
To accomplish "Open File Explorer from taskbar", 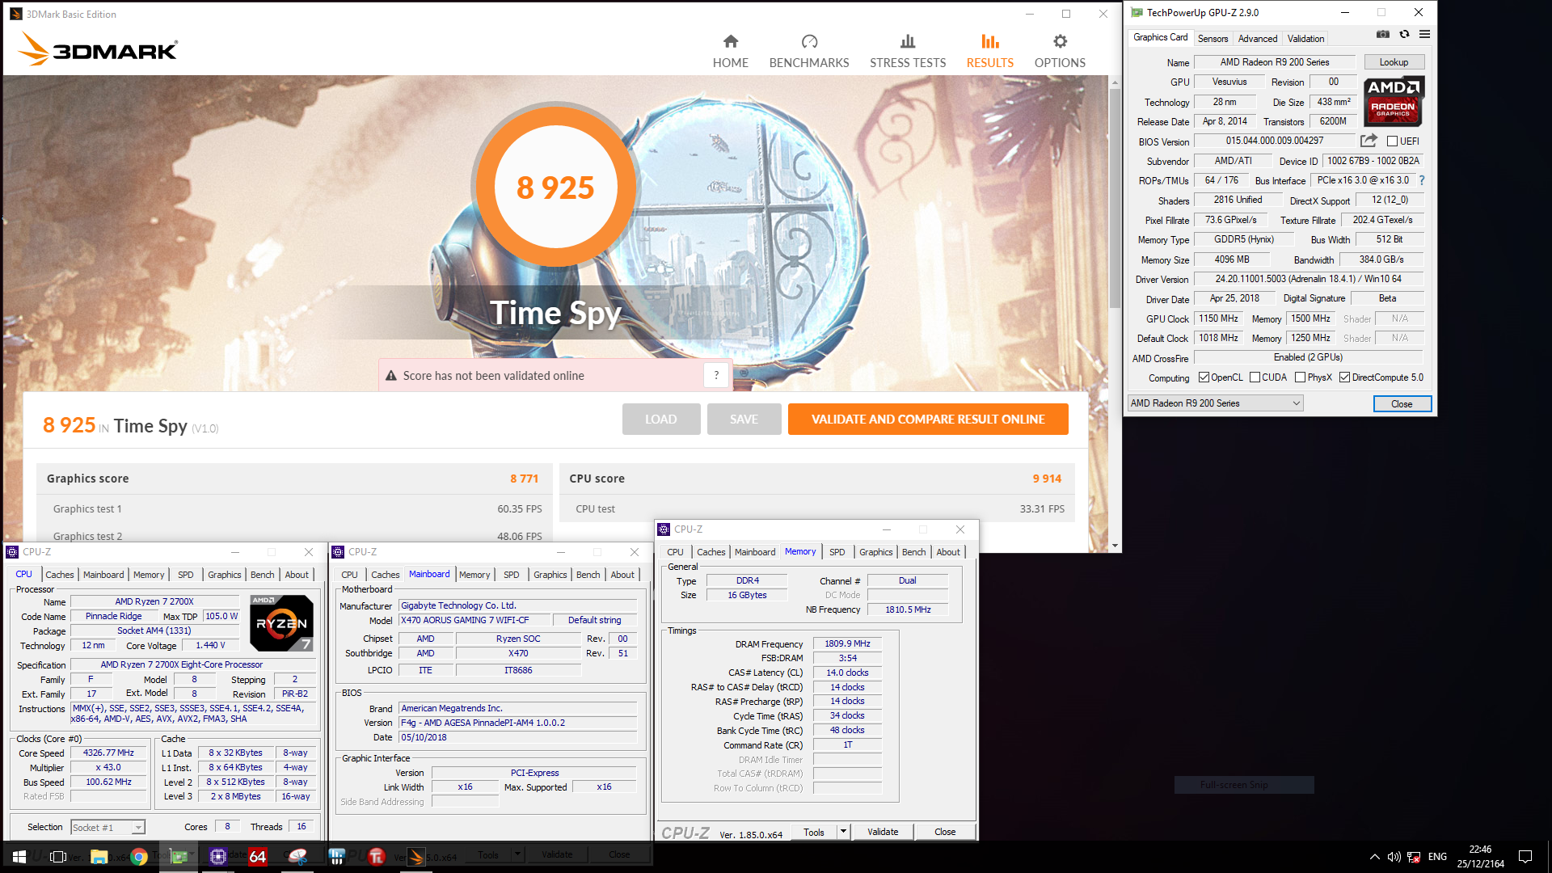I will 99,857.
